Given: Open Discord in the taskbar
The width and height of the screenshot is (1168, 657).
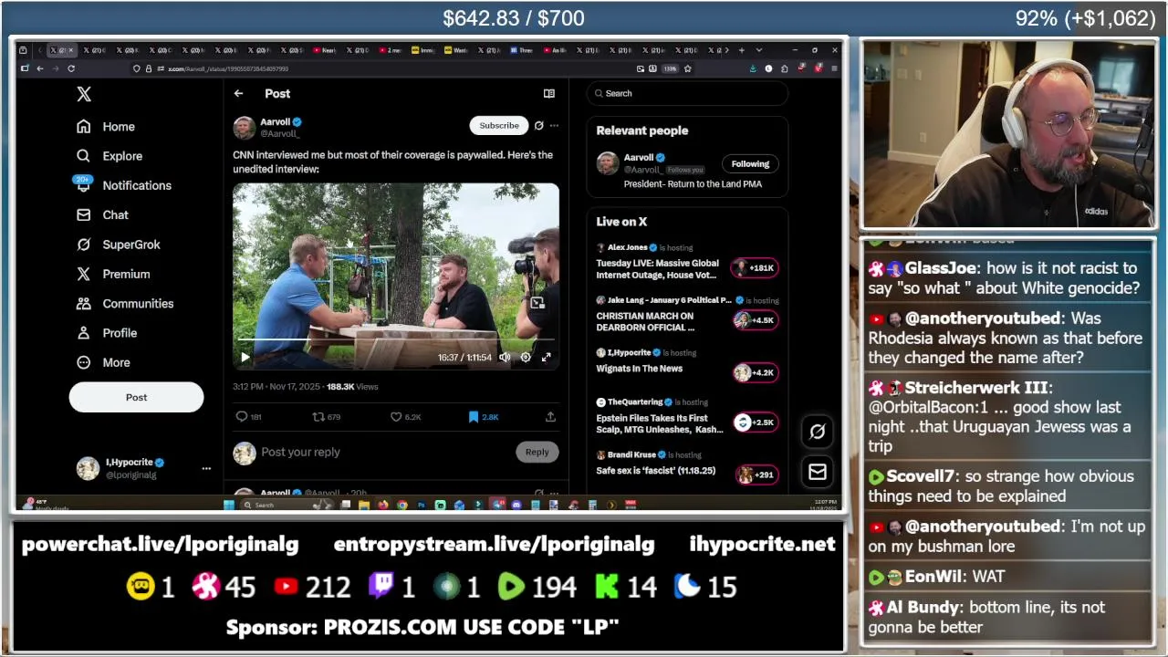Looking at the screenshot, I should 516,505.
